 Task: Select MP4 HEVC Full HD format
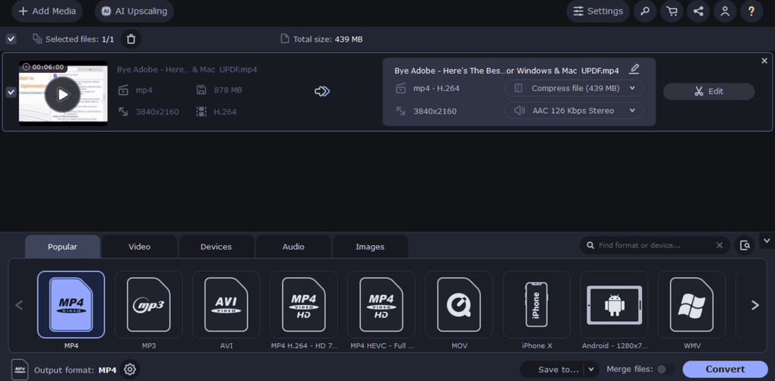(x=381, y=304)
